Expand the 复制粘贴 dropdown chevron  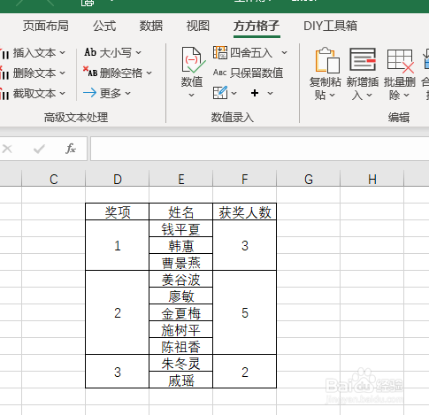click(x=332, y=95)
